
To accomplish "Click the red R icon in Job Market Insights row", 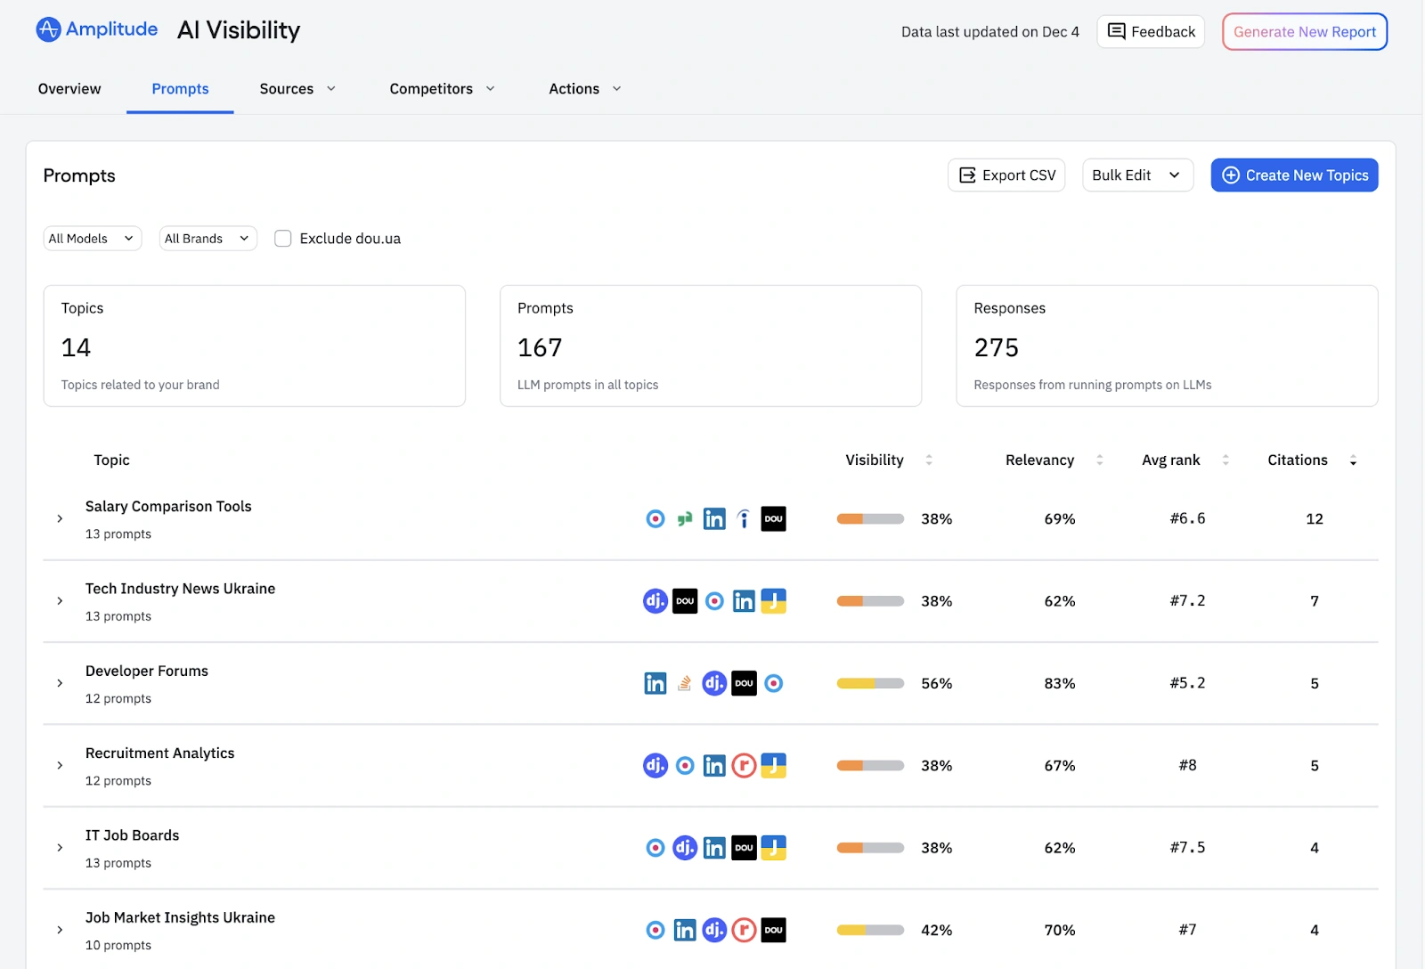I will tap(744, 931).
